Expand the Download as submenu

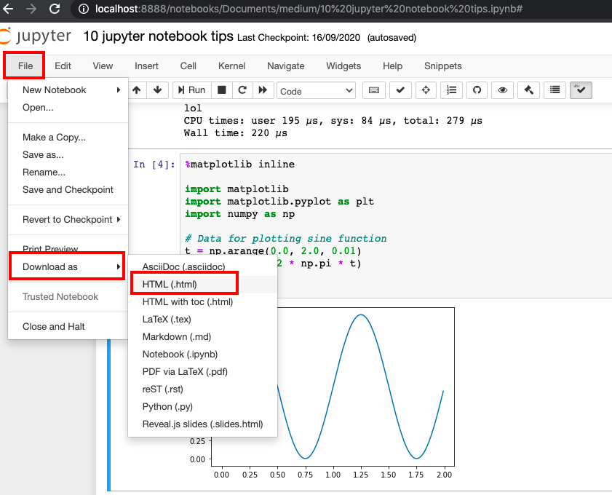click(68, 266)
